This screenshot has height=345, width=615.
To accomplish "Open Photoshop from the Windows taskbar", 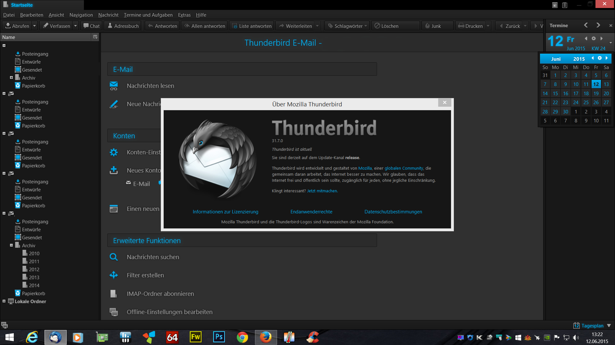I will [x=219, y=337].
